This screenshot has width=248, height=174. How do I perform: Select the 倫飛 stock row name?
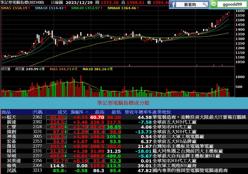11,166
